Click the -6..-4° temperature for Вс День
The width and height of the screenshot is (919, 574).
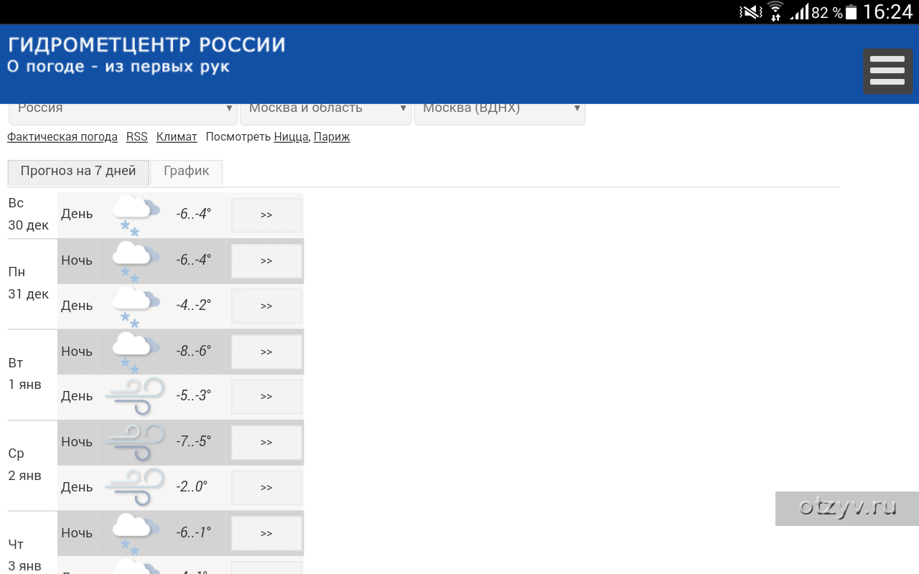point(194,215)
